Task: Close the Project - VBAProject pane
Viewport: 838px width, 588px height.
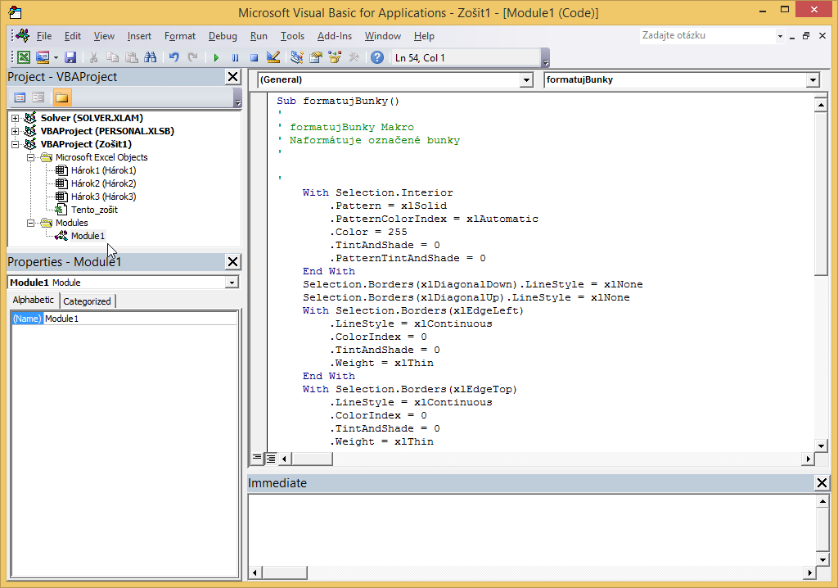Action: click(233, 76)
